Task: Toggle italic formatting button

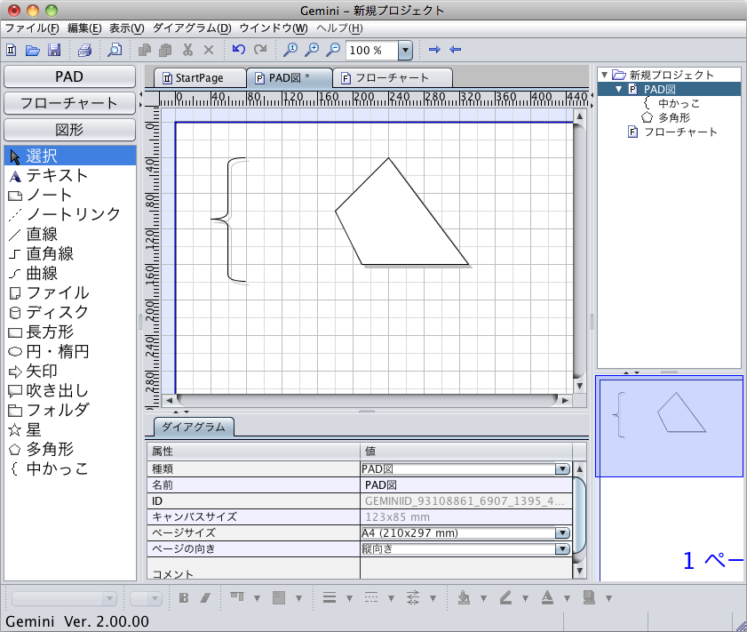Action: coord(205,597)
